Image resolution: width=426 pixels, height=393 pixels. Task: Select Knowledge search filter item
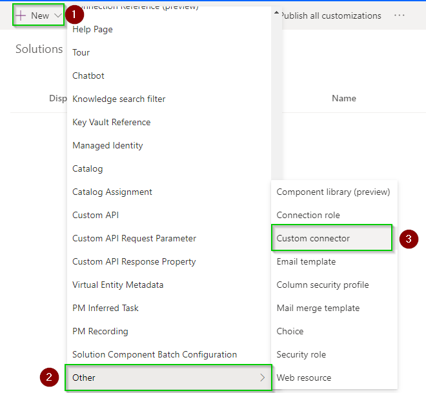(x=119, y=99)
